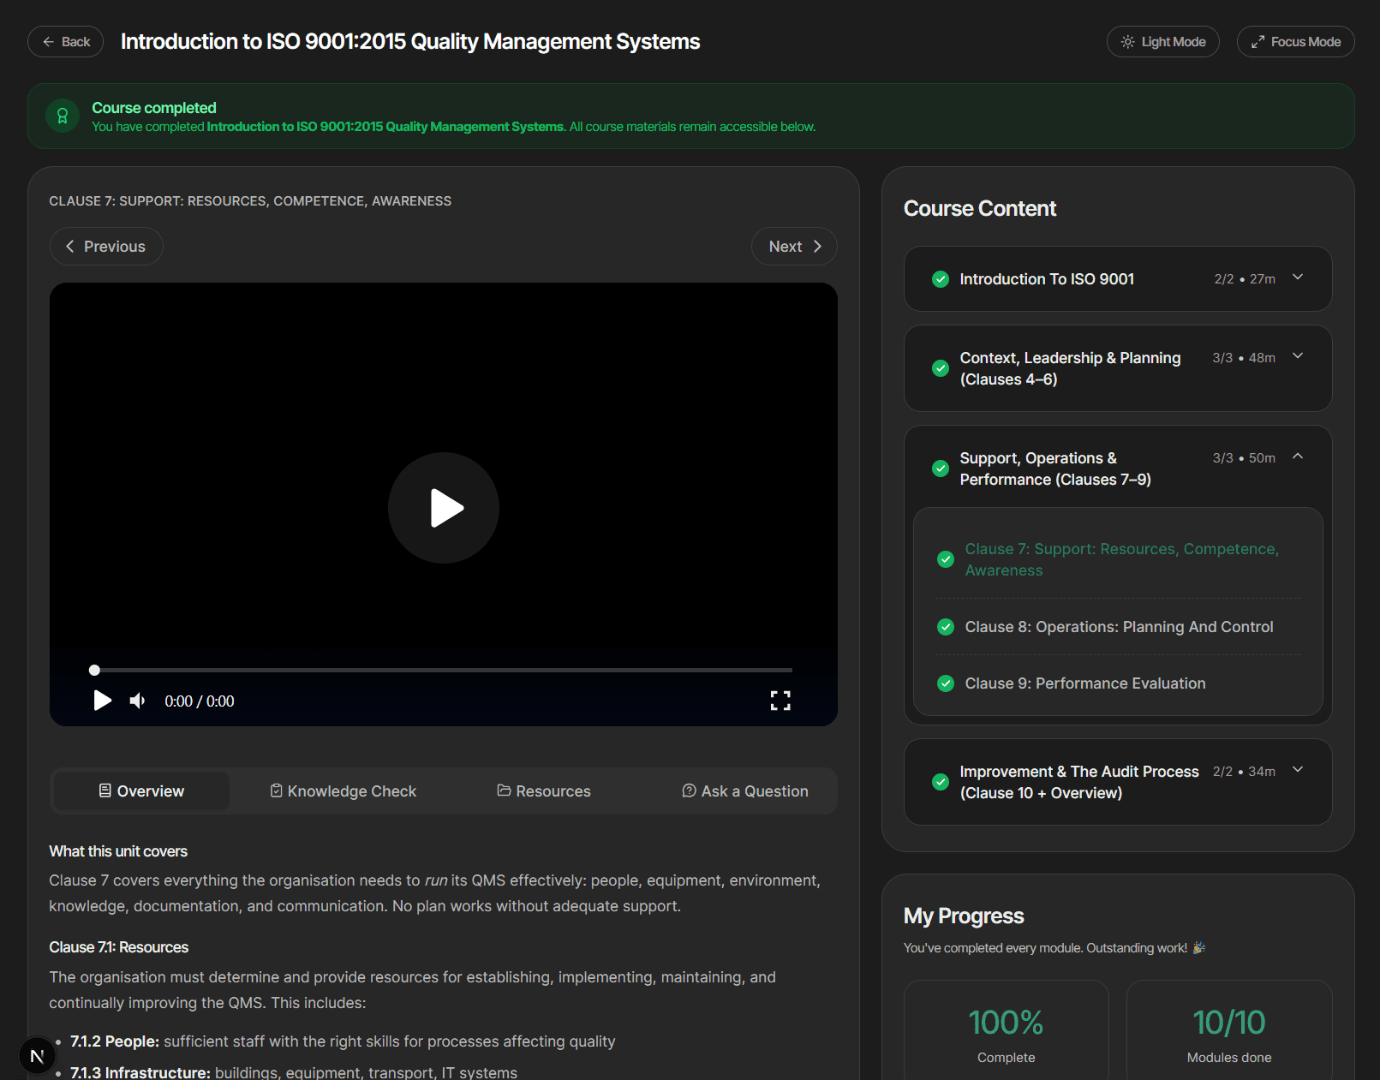1380x1080 pixels.
Task: Open the Knowledge Check tab
Action: (343, 791)
